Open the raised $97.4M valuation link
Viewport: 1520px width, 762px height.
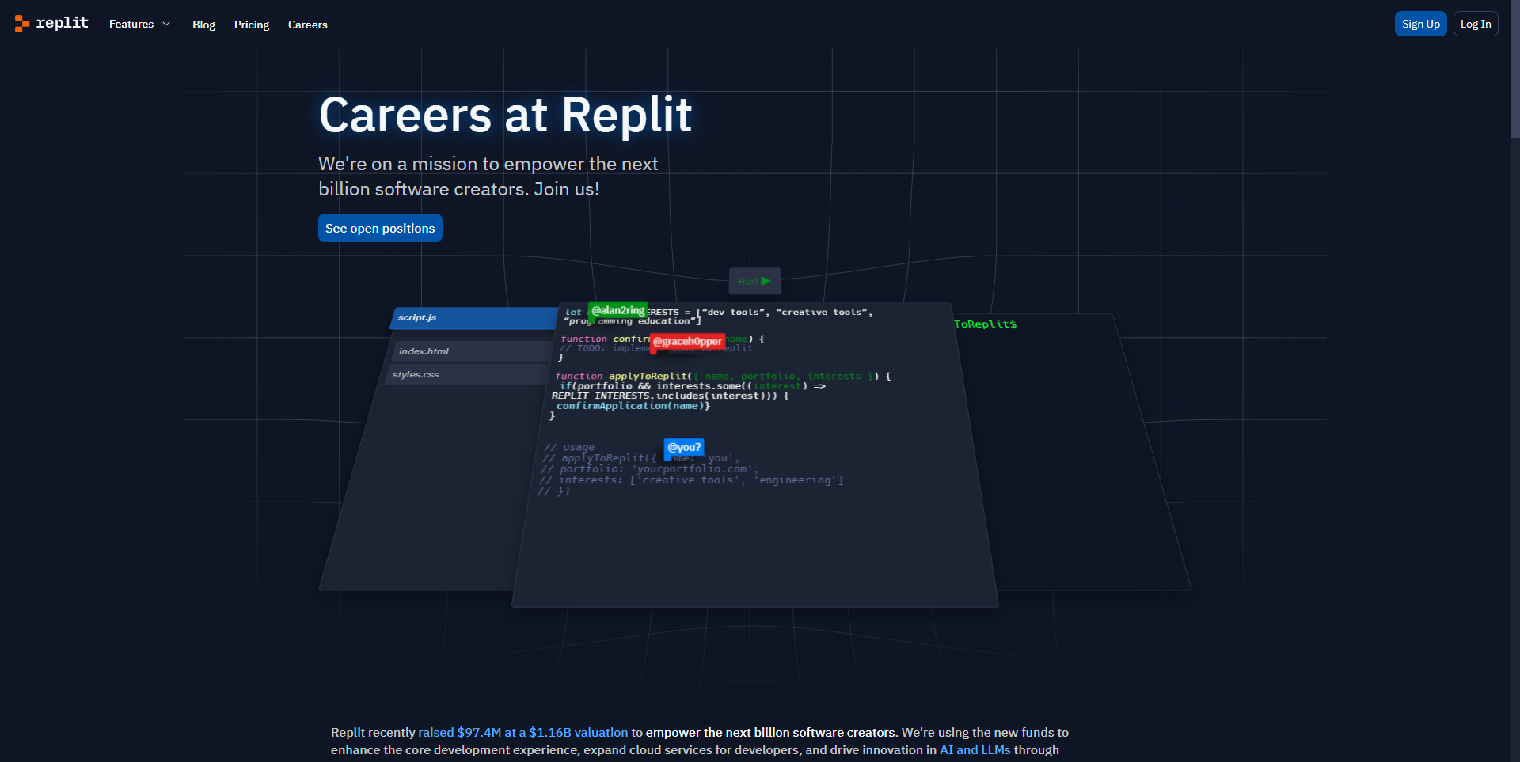click(522, 733)
